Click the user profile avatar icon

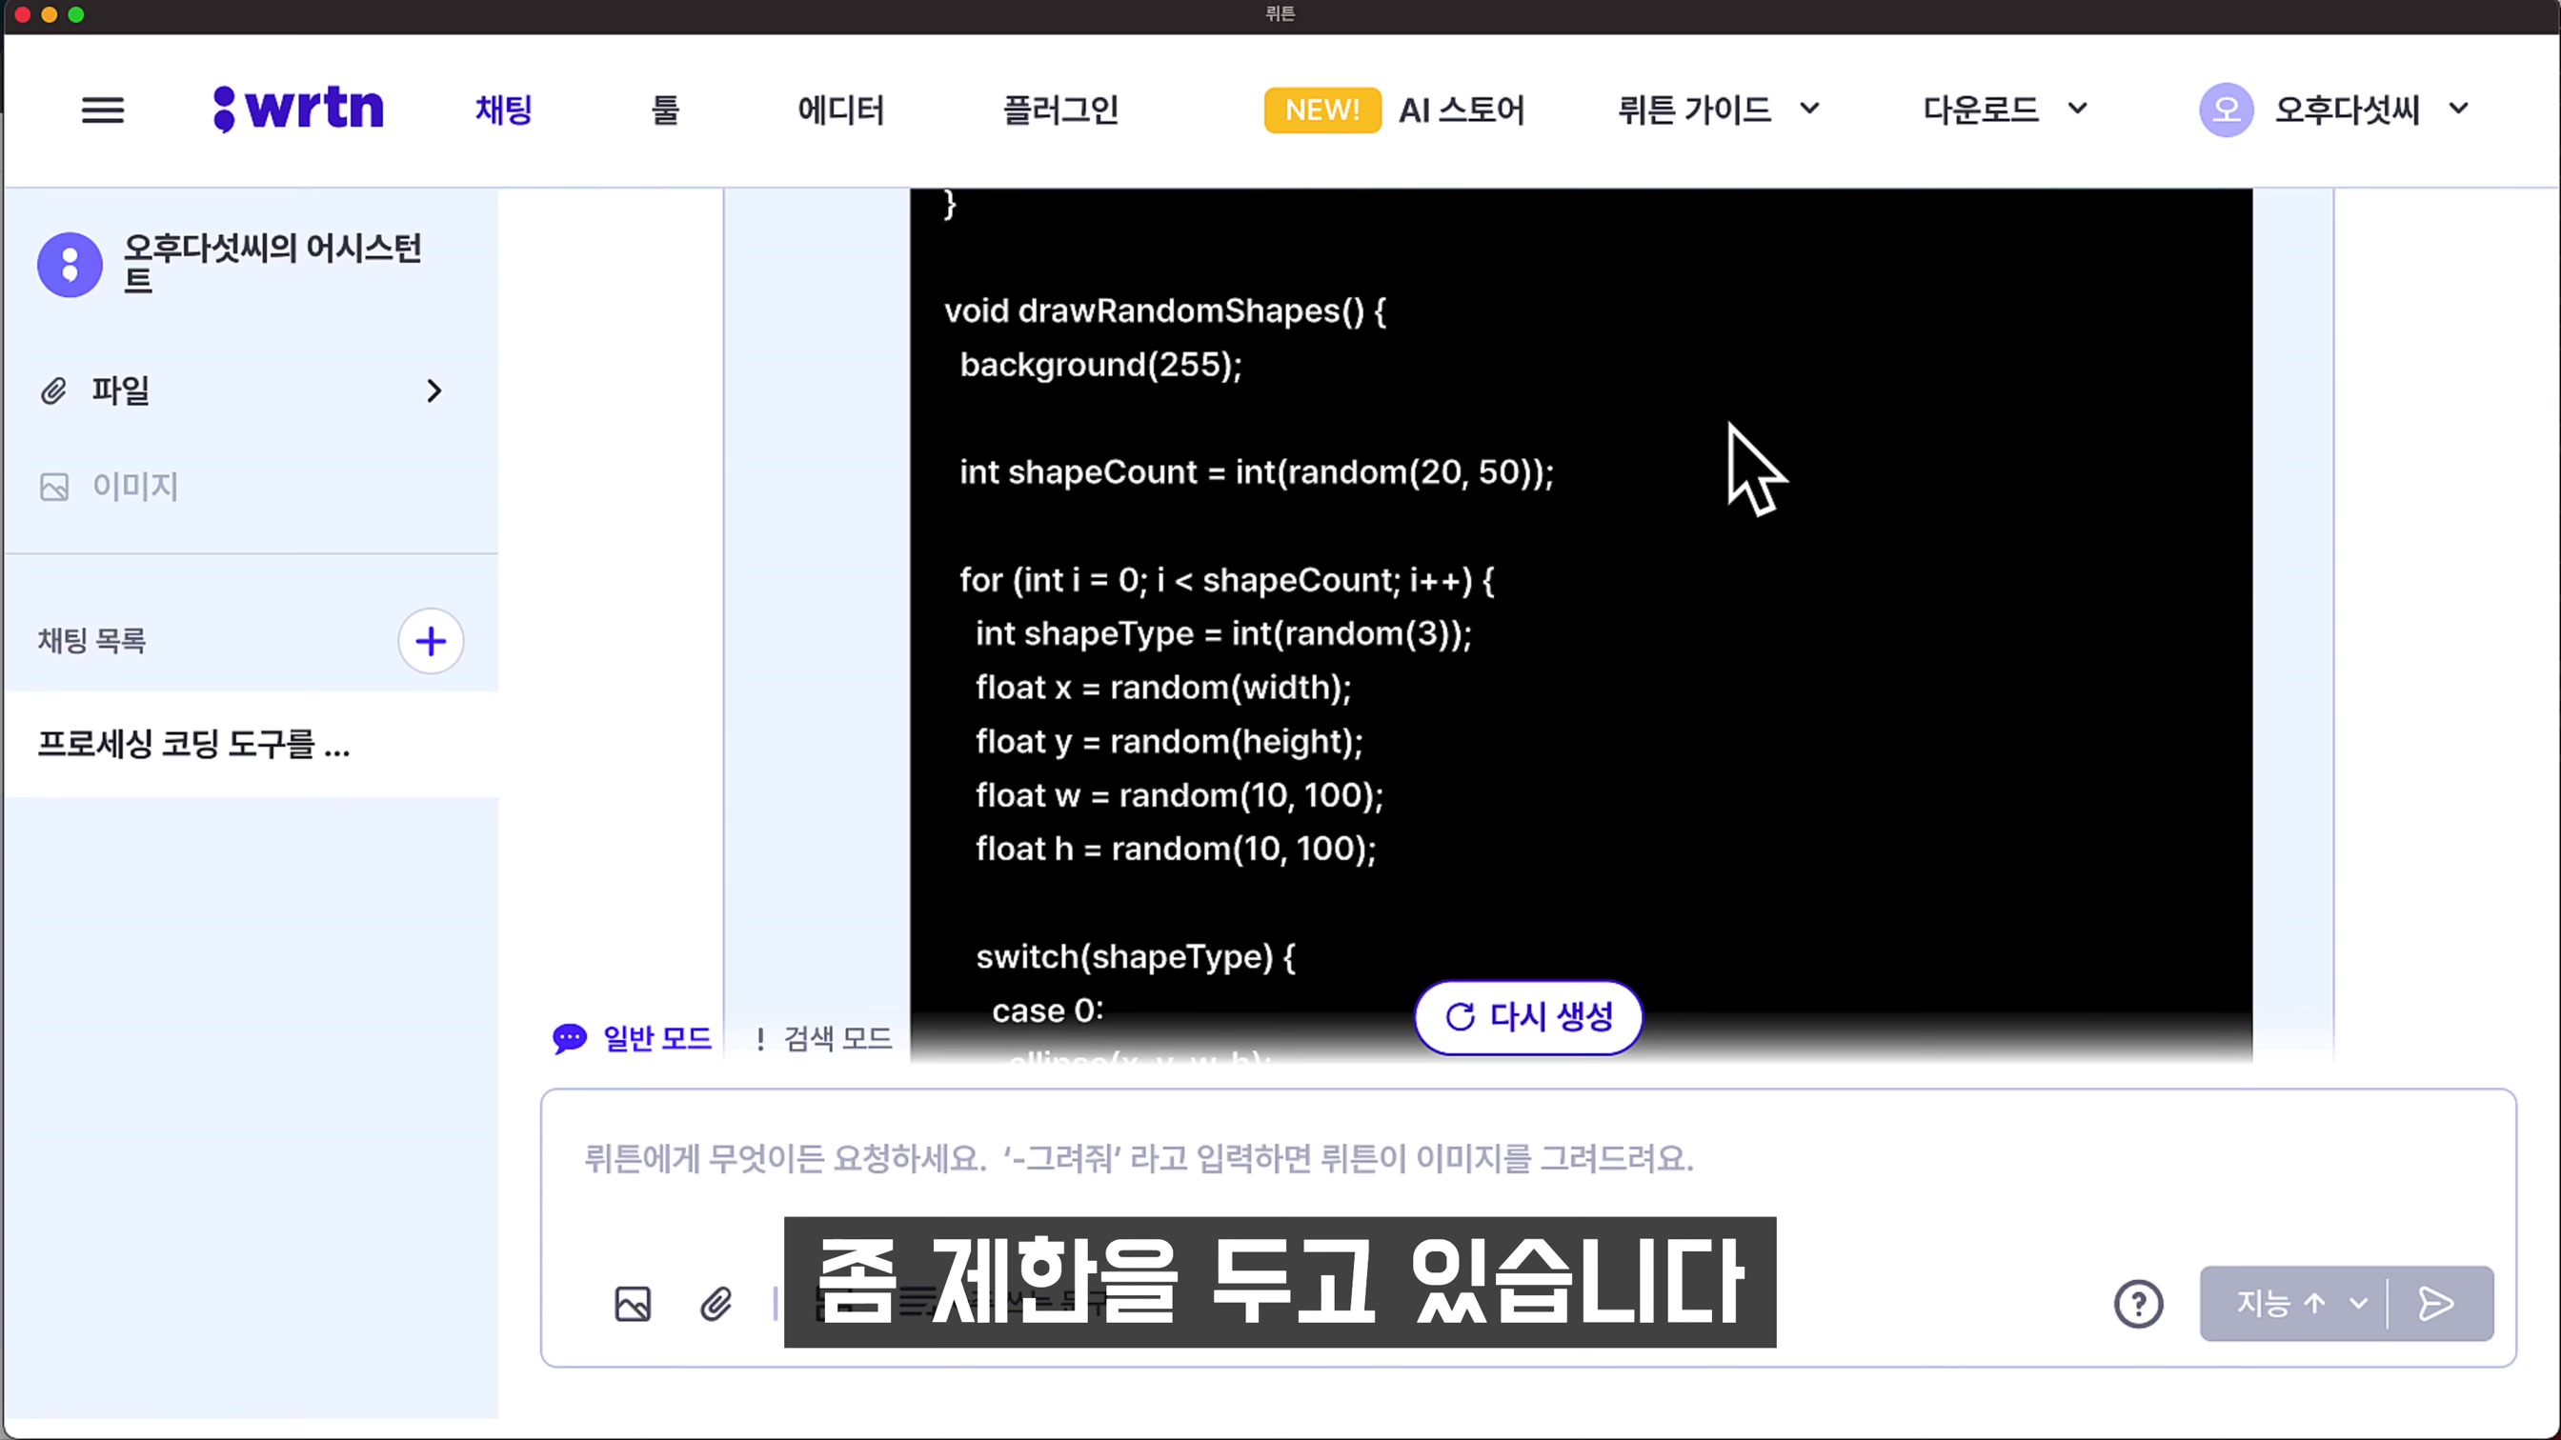[2226, 110]
